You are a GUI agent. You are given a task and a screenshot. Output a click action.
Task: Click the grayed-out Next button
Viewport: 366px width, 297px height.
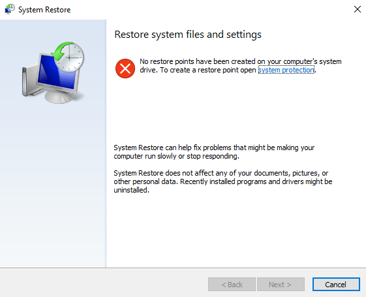click(281, 285)
